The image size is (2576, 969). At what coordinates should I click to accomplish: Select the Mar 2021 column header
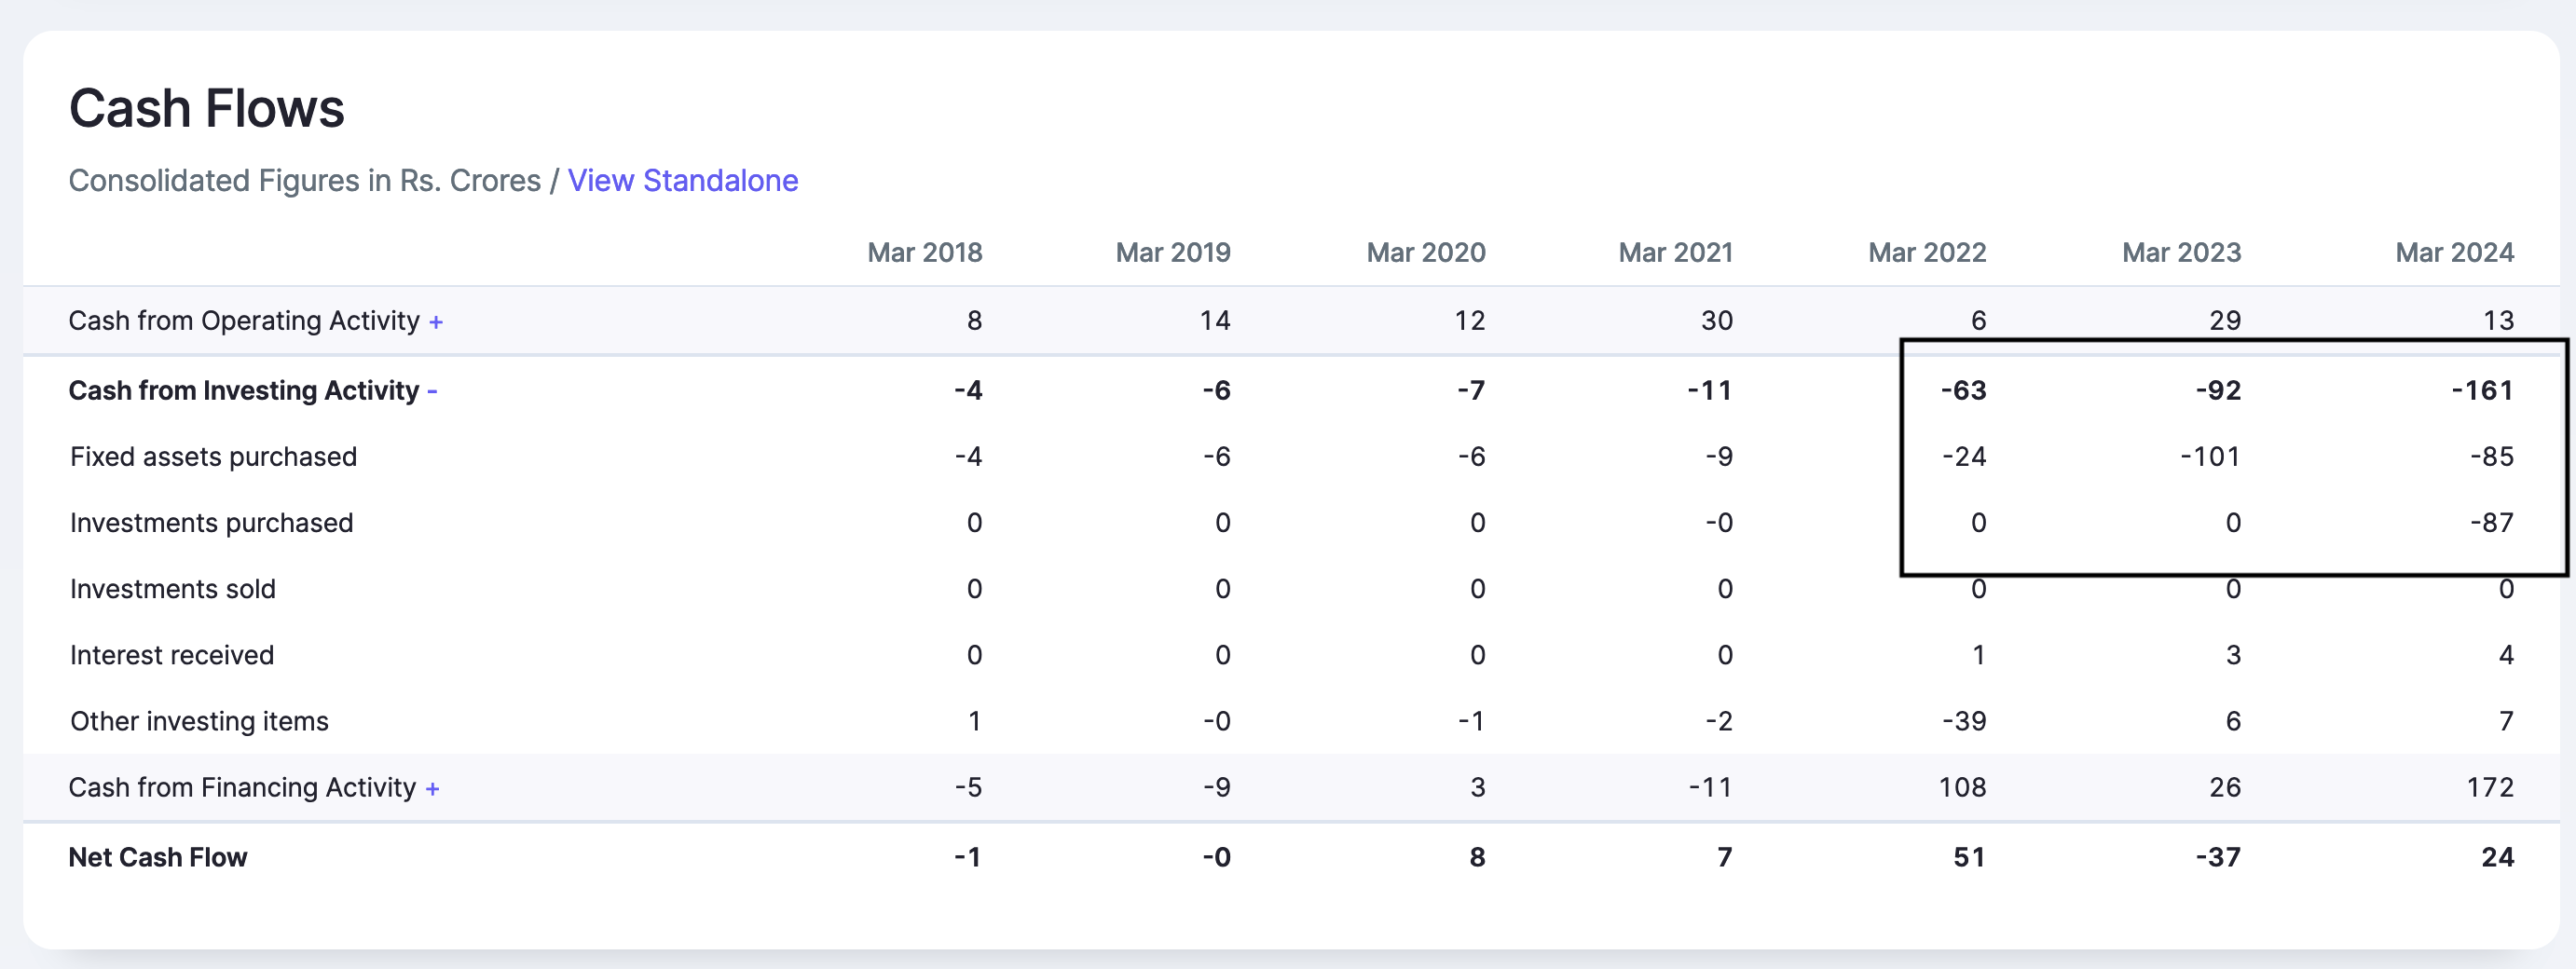point(1675,252)
